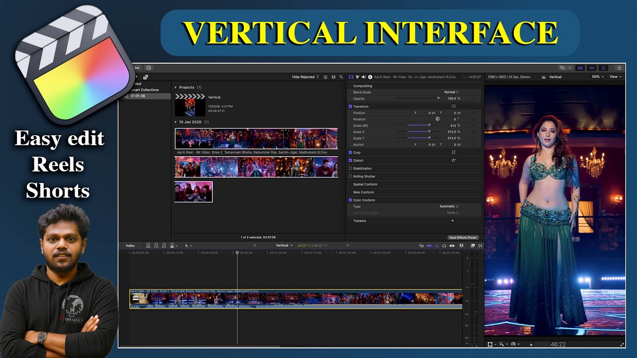Open Color Conform Type Automatic dropdown
Viewport: 637px width, 358px height.
click(x=448, y=206)
